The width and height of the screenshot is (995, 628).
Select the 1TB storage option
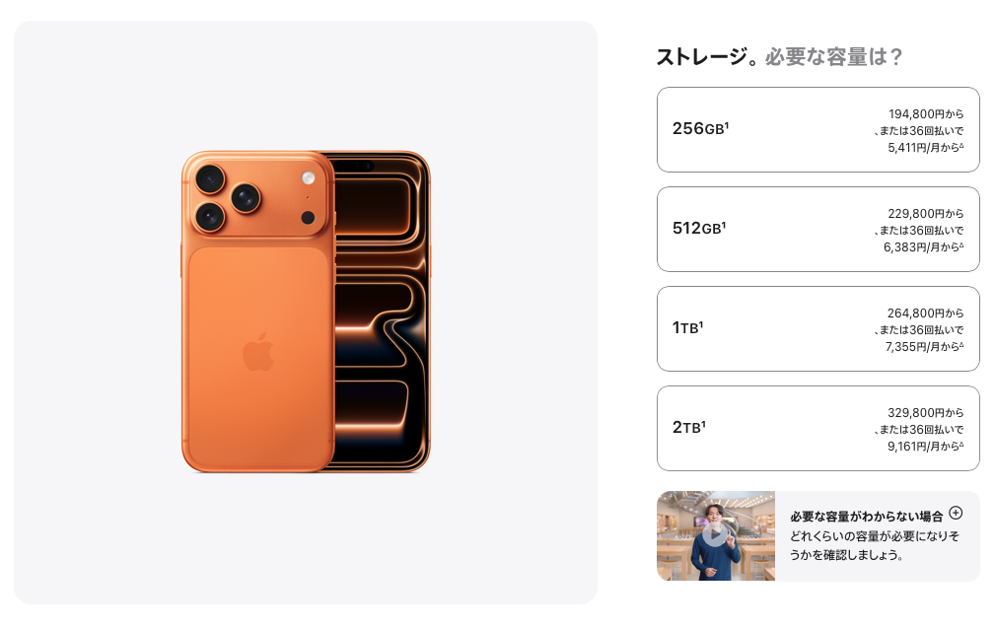point(817,328)
